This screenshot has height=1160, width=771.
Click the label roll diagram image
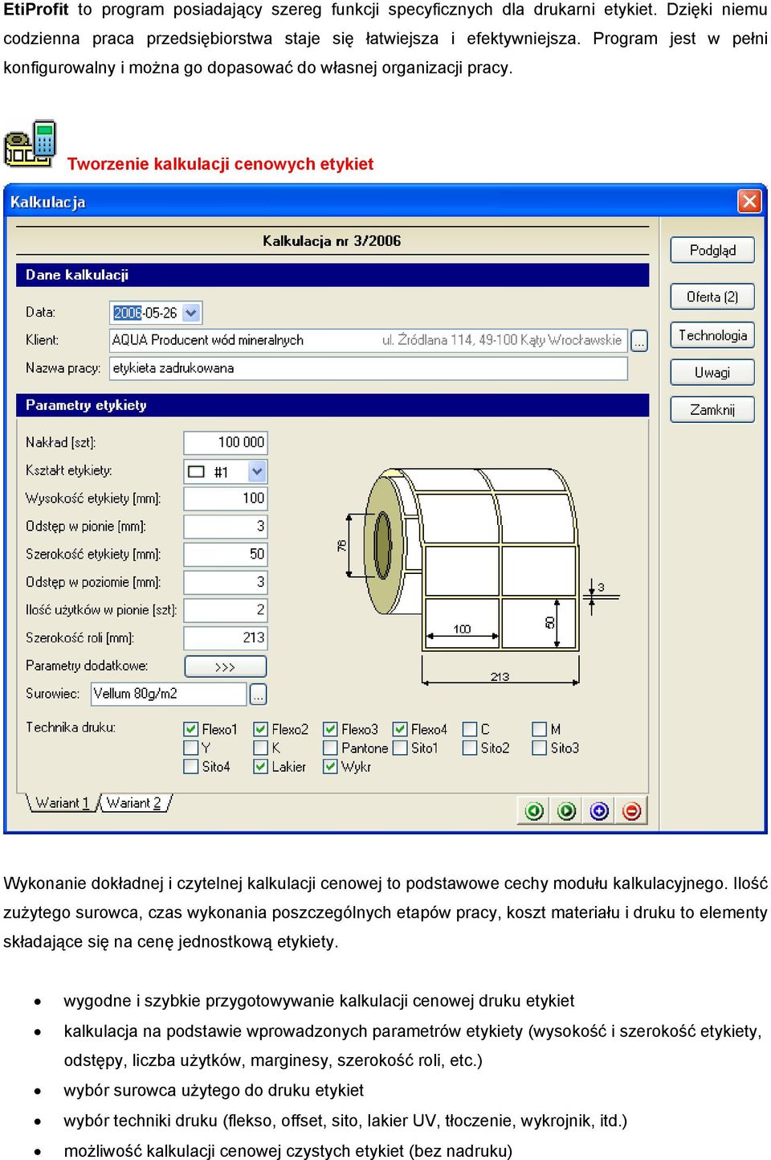pyautogui.click(x=478, y=575)
